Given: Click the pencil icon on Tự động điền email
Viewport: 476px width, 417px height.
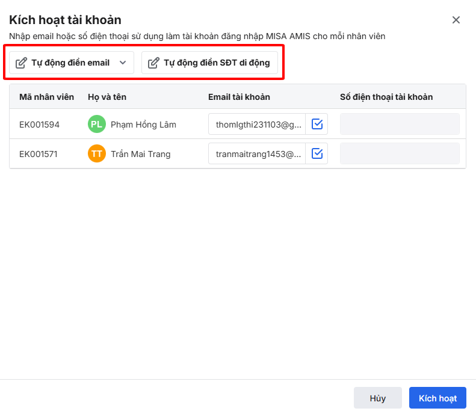Looking at the screenshot, I should 21,63.
